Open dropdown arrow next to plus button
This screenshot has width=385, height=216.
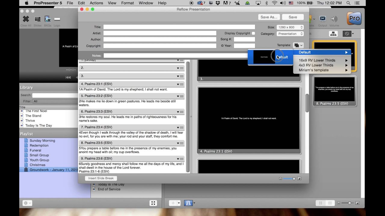click(x=179, y=203)
